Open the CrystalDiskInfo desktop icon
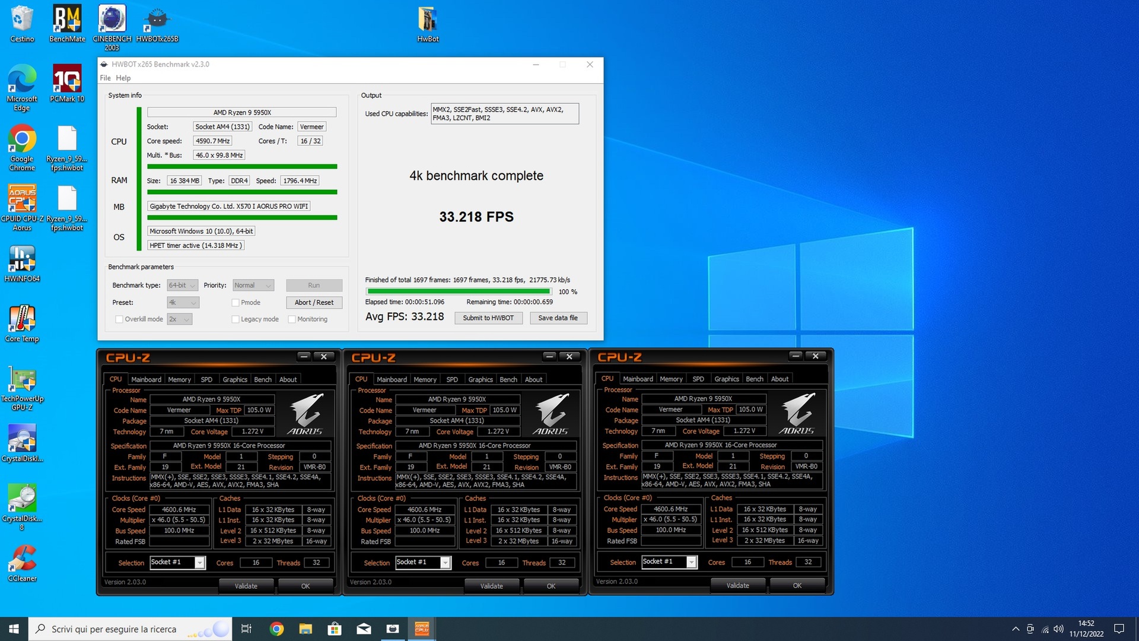 (22, 443)
